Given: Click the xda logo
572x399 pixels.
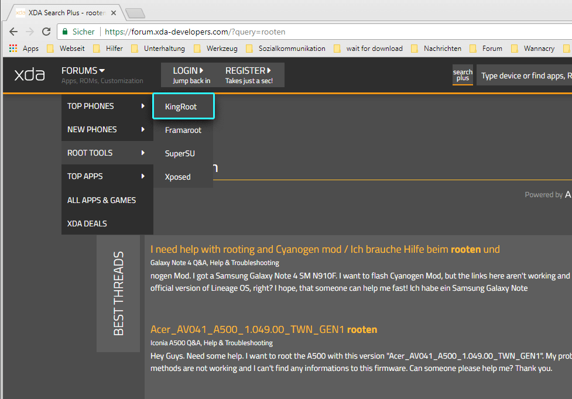Looking at the screenshot, I should 29,75.
